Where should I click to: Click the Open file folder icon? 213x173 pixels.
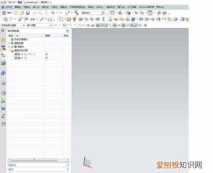[x=22, y=13]
